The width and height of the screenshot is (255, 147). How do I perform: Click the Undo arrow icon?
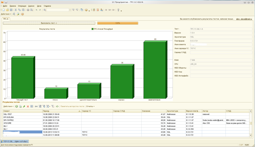pos(37,10)
